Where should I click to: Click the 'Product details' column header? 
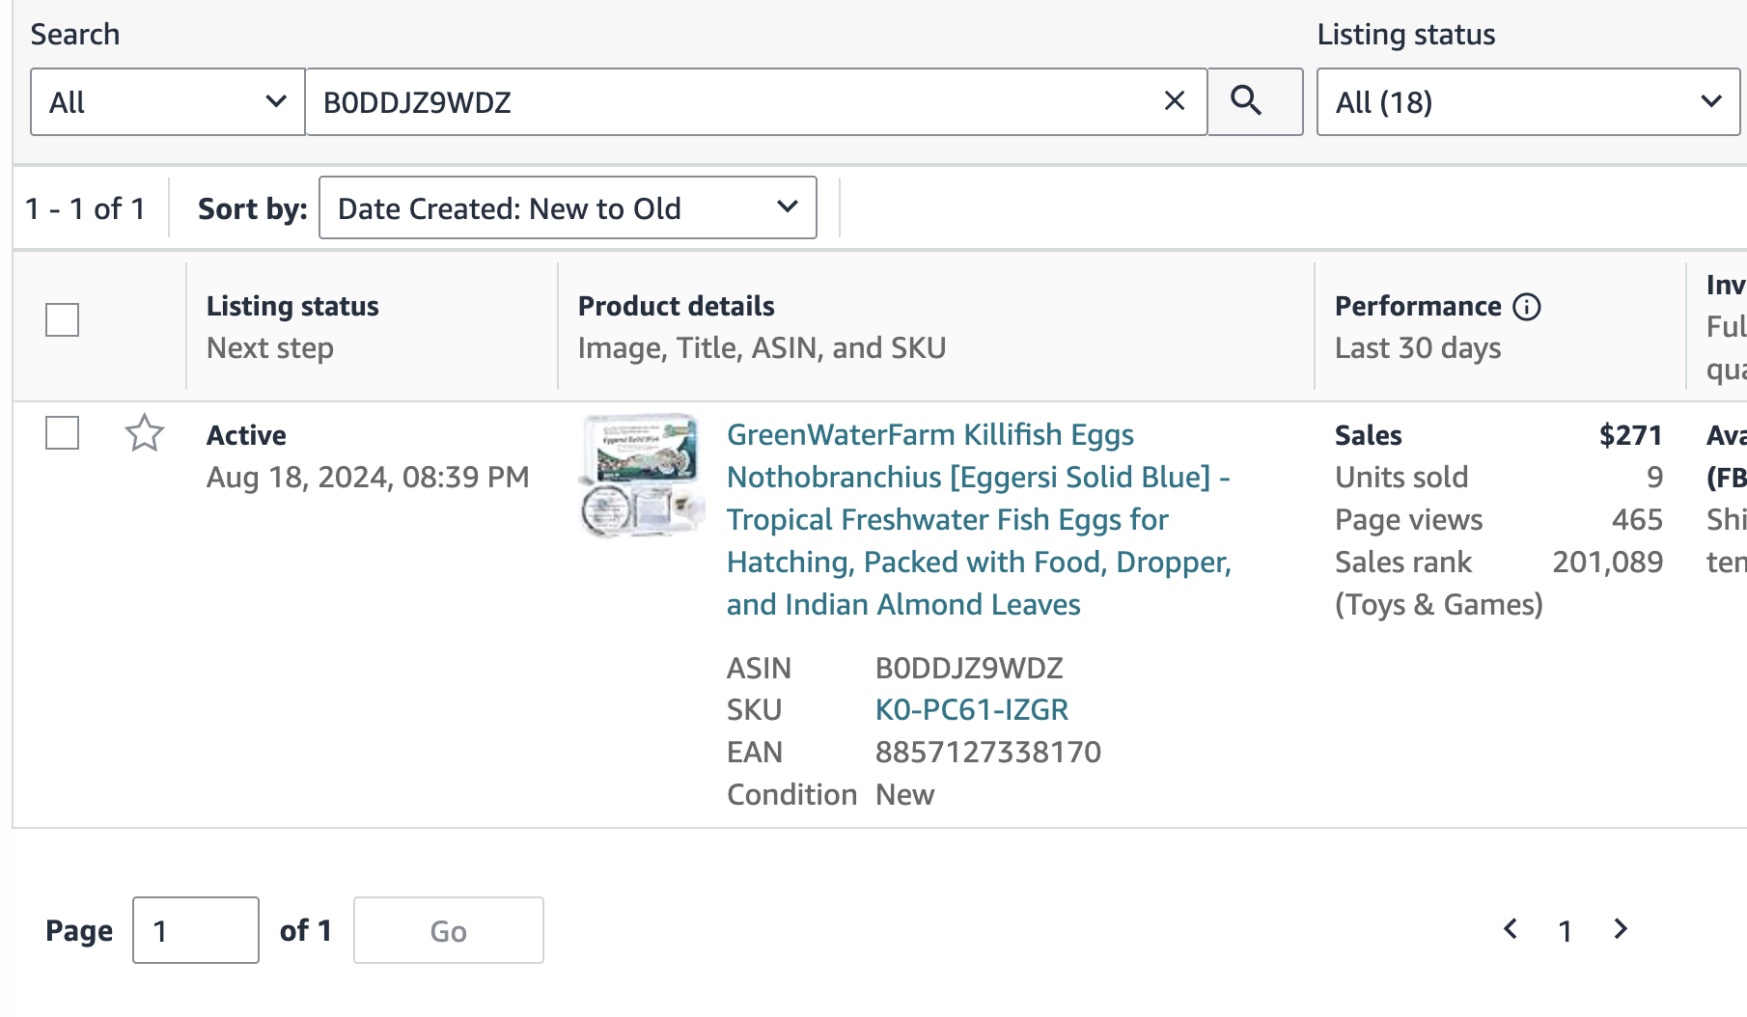click(x=676, y=306)
